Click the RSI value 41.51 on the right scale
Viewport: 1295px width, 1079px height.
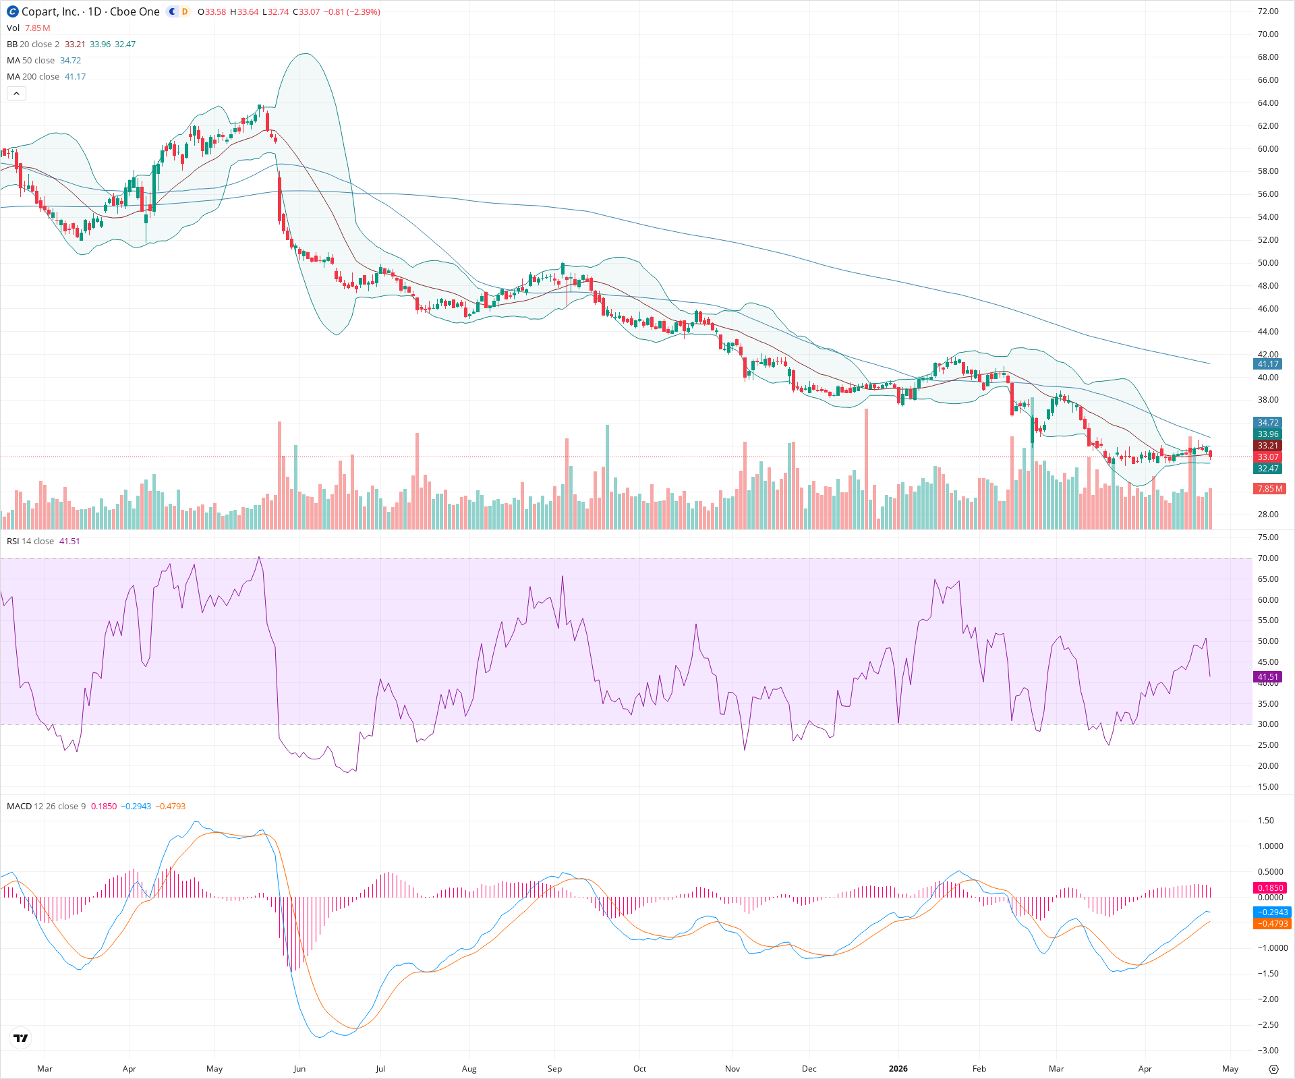1268,676
